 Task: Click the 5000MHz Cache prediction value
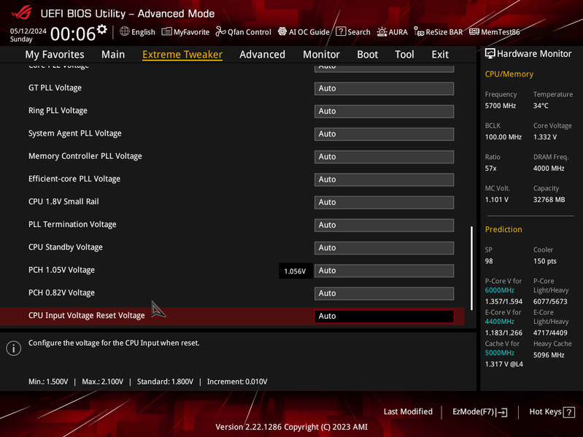(499, 352)
